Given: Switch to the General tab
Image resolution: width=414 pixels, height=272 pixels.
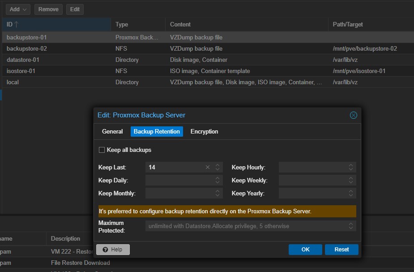Looking at the screenshot, I should (112, 131).
